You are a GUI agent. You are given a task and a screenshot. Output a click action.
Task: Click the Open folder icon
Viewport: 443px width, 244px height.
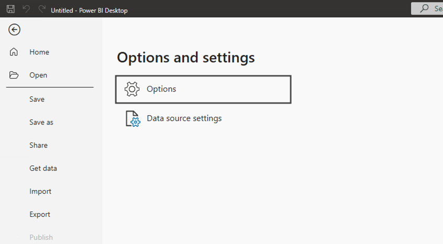(14, 75)
